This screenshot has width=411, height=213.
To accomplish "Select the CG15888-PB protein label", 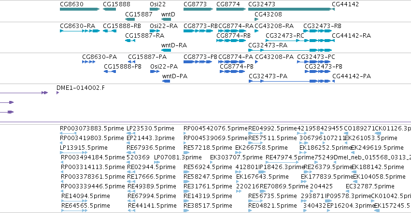I will pos(123,67).
